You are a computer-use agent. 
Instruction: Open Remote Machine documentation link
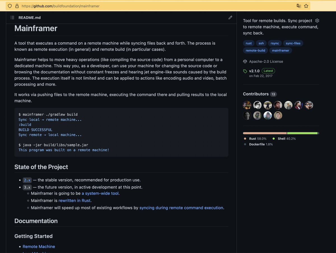(x=39, y=247)
